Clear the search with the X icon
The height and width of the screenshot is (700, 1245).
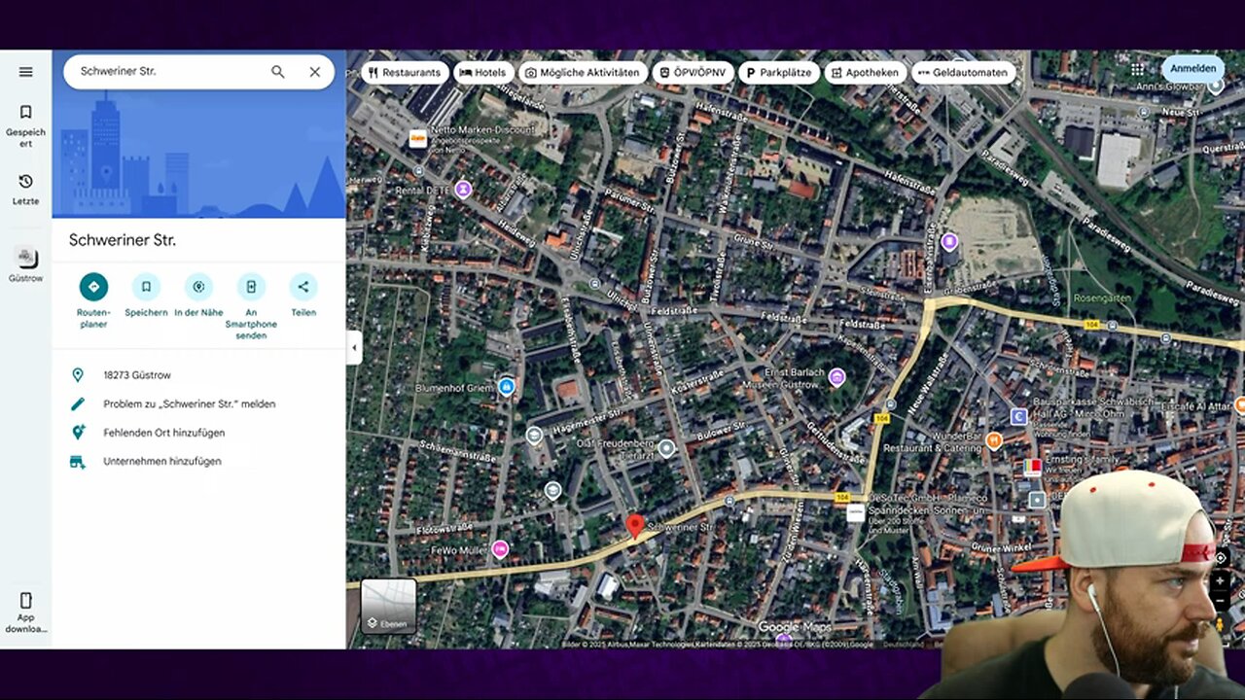(x=315, y=72)
